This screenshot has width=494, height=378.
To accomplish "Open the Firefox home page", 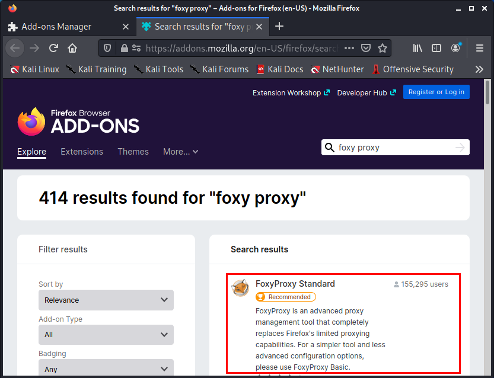I will (x=72, y=48).
